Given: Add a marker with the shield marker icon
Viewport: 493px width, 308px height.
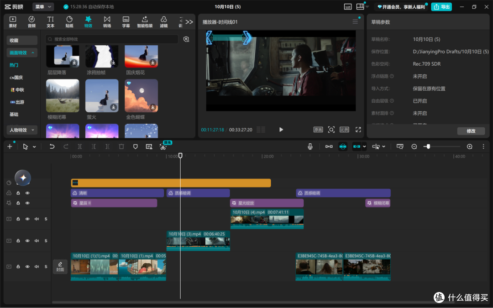Looking at the screenshot, I should 136,146.
